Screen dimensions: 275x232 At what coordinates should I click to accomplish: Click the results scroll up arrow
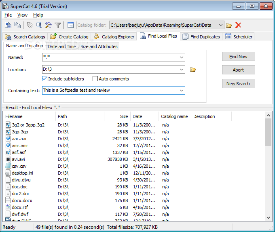(268, 115)
